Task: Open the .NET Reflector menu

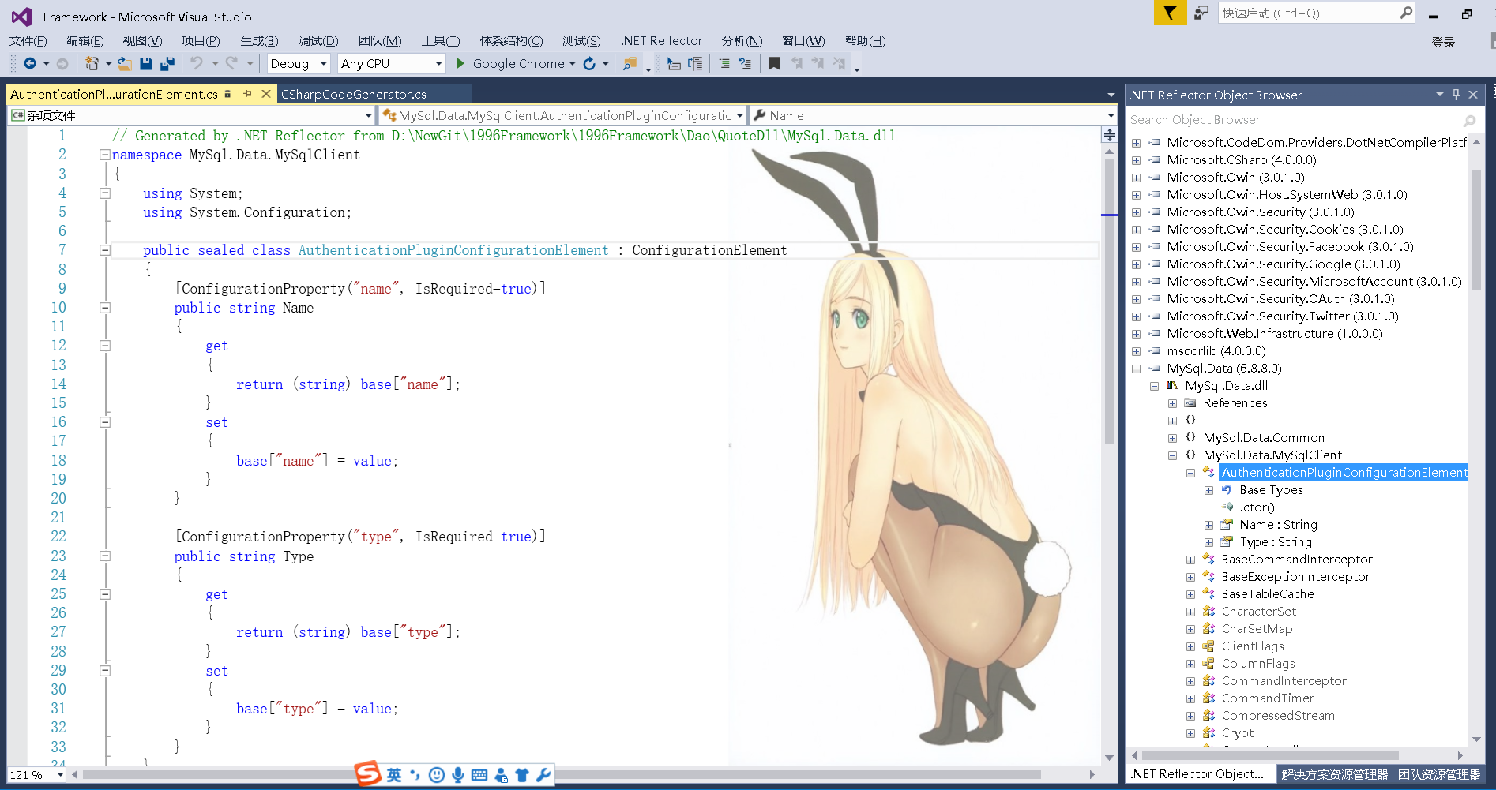Action: click(x=662, y=41)
